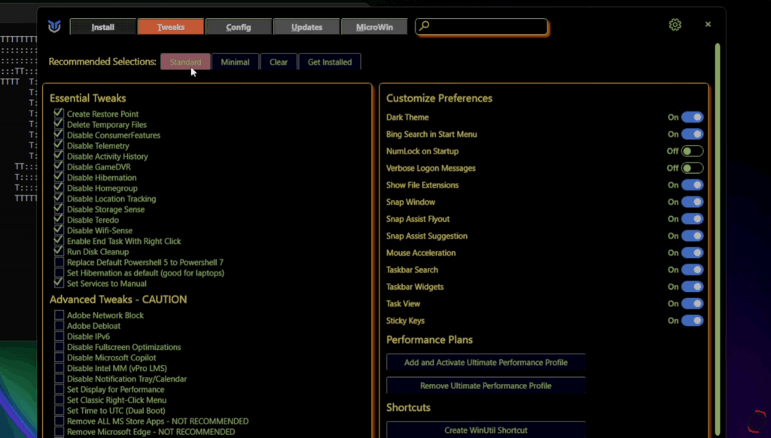Check Remove ALL MS Store Apps checkbox
The height and width of the screenshot is (438, 771).
pyautogui.click(x=59, y=421)
